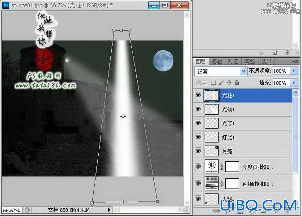Click the 亮度/对比度 1 white mask thumbnail
The height and width of the screenshot is (217, 302).
[232, 167]
